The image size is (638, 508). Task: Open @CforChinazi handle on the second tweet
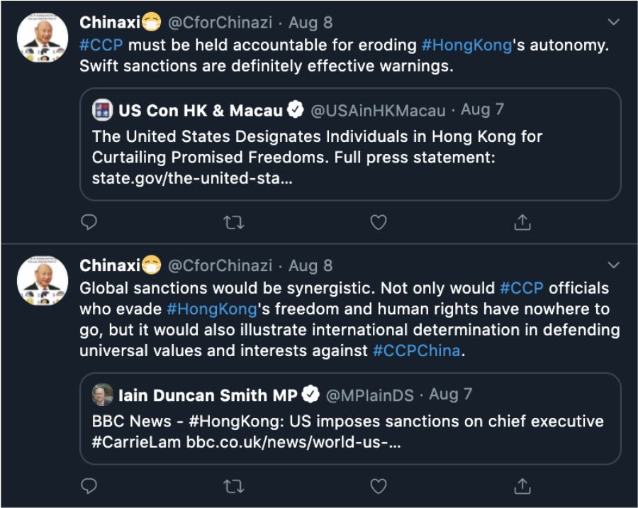220,265
